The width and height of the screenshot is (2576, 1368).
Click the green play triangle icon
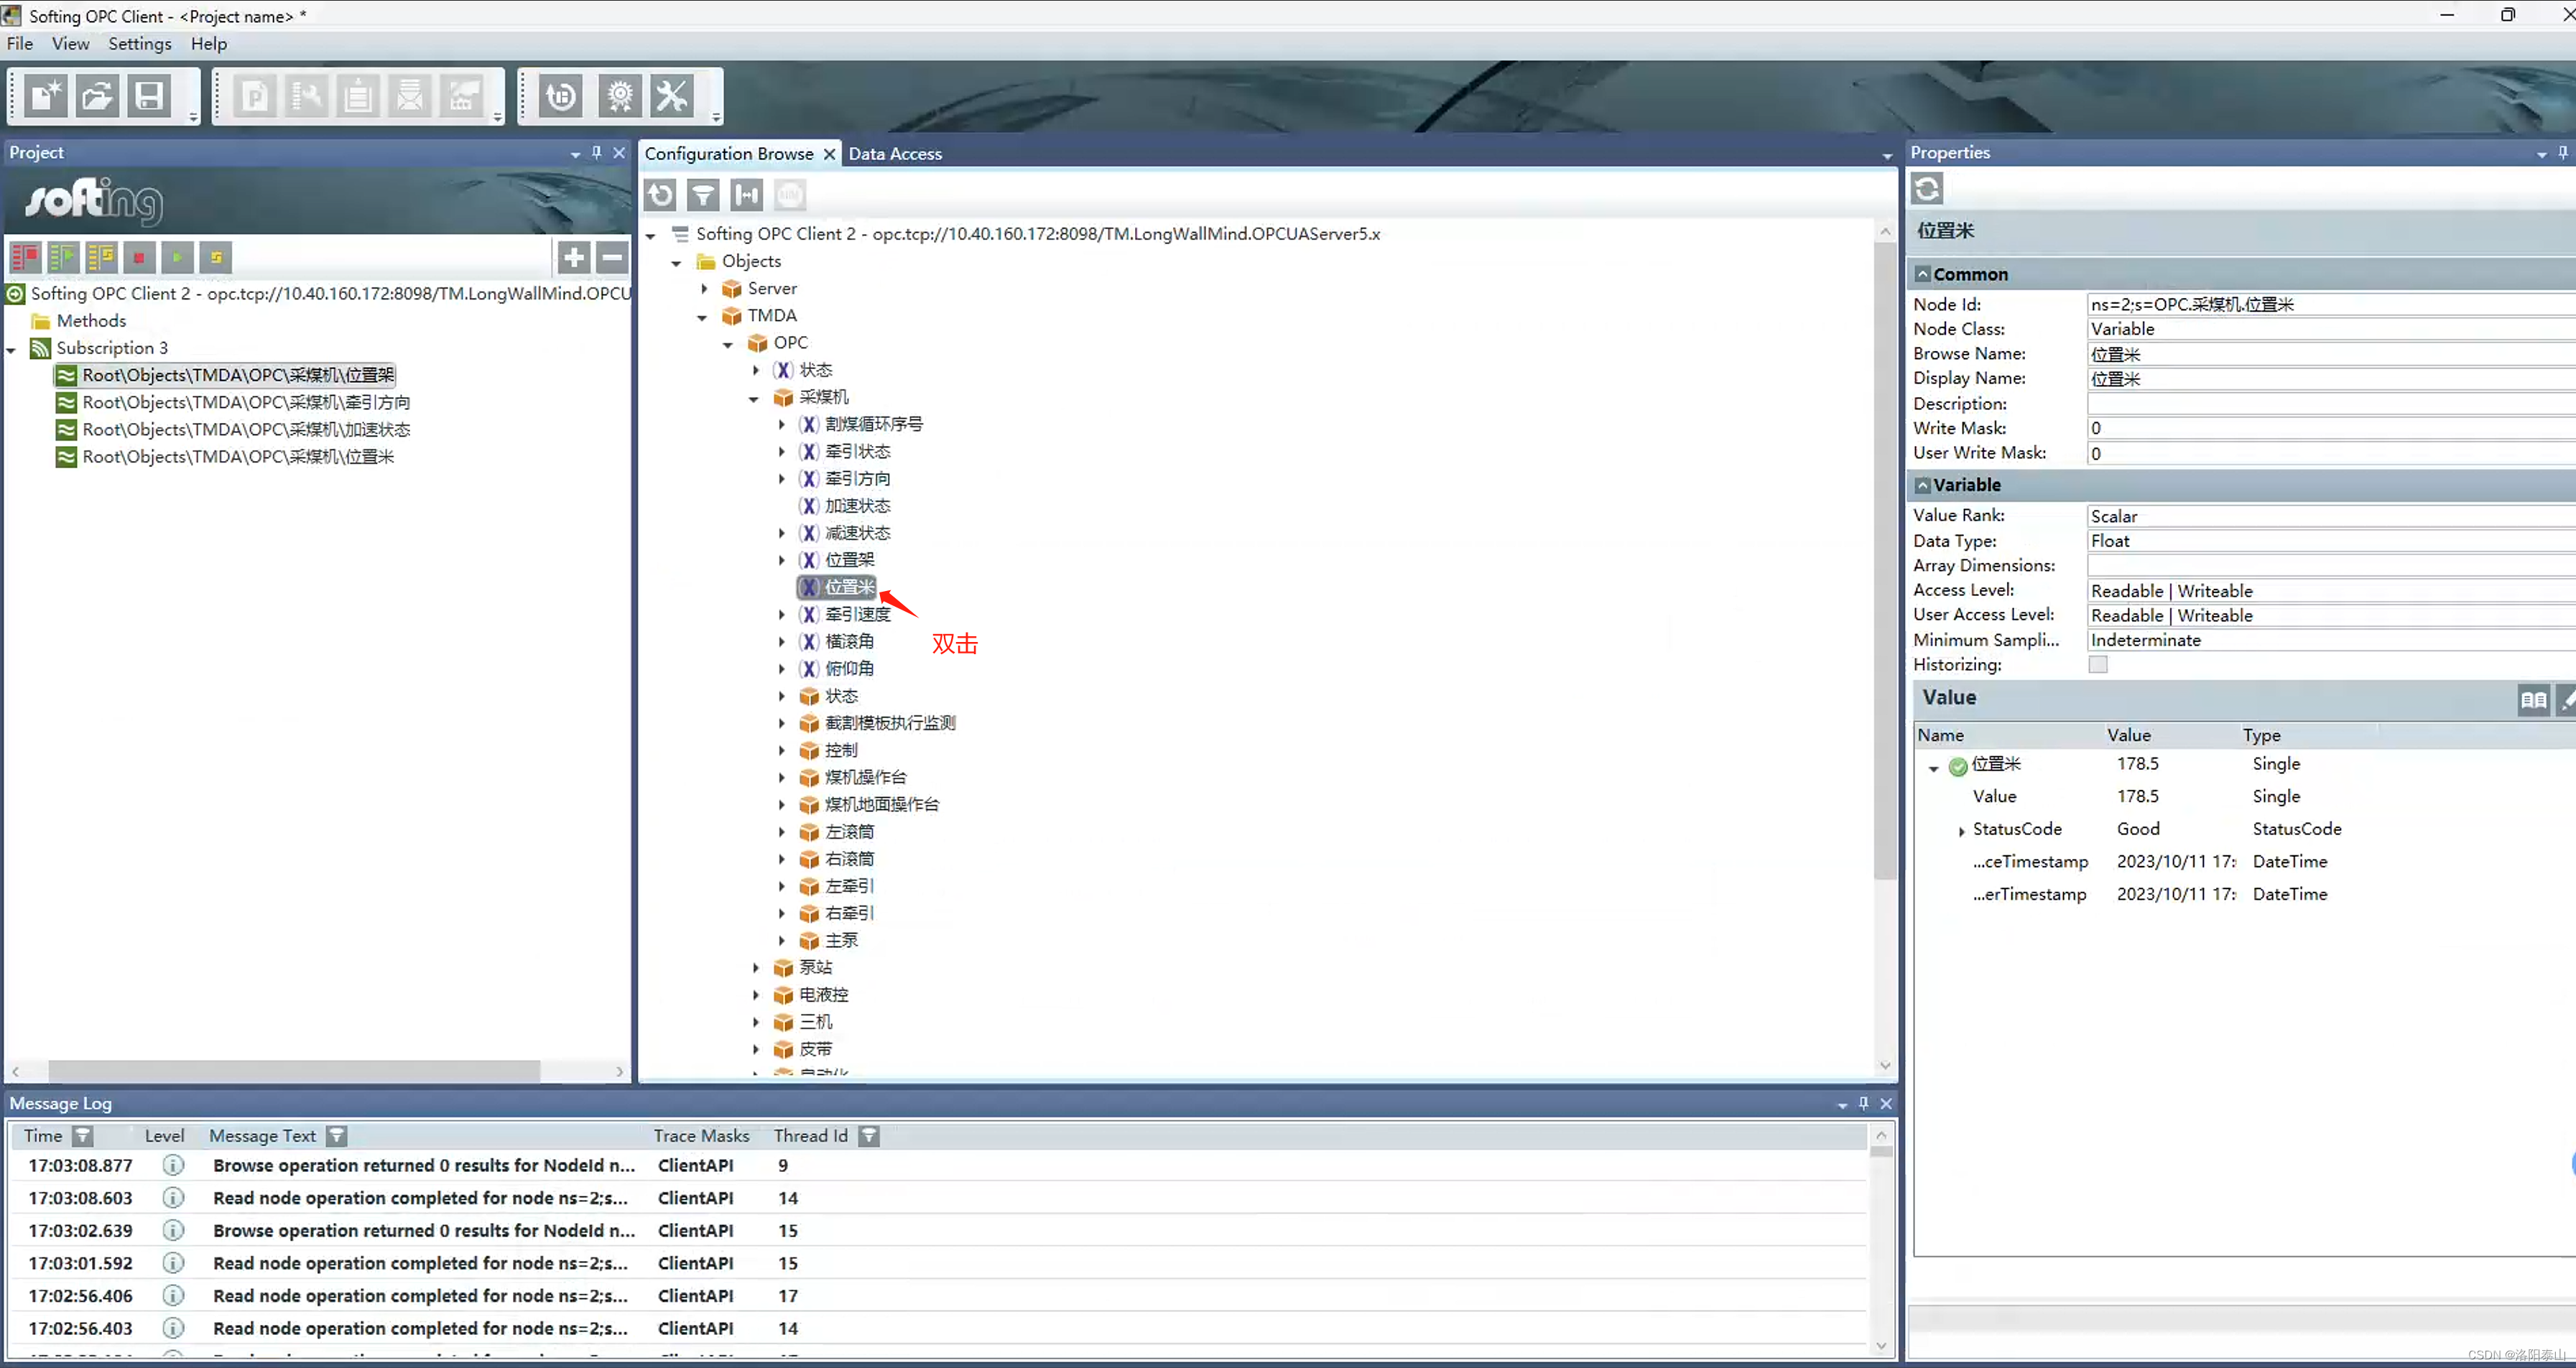(x=177, y=257)
